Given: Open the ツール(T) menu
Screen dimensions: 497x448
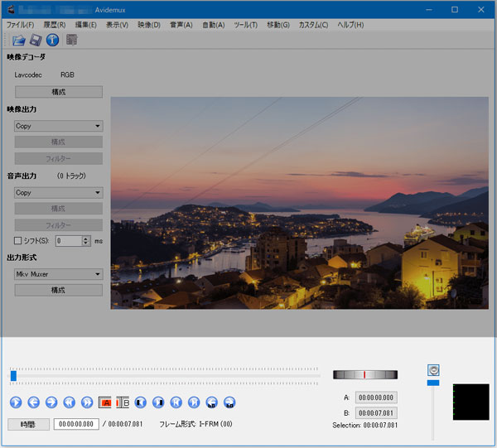Looking at the screenshot, I should (245, 25).
